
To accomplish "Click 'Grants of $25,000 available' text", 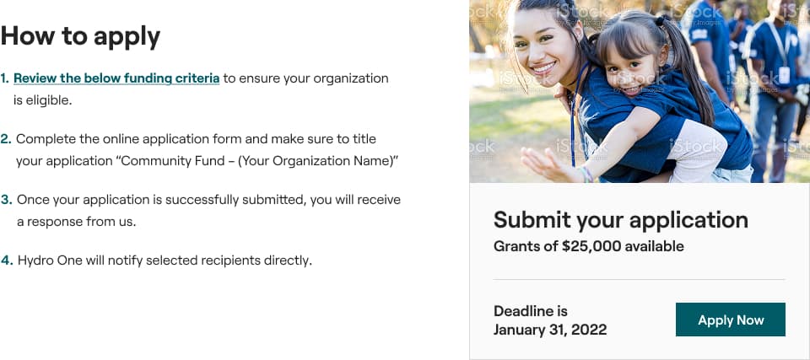I will pyautogui.click(x=588, y=246).
